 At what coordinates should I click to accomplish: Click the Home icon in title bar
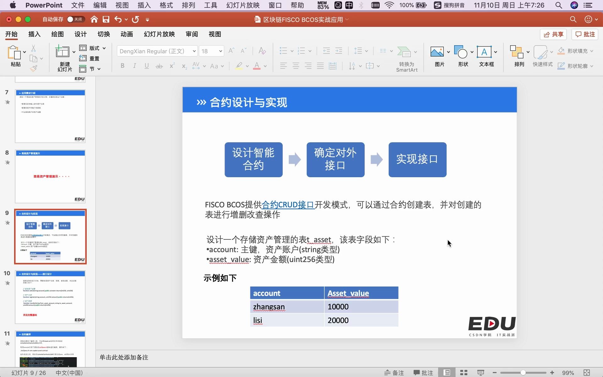94,19
